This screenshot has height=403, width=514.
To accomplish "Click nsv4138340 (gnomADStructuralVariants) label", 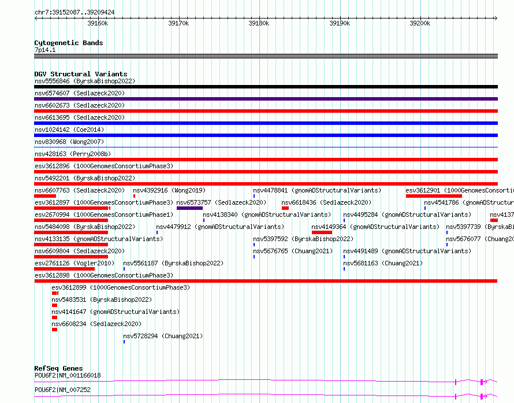I will click(x=267, y=215).
